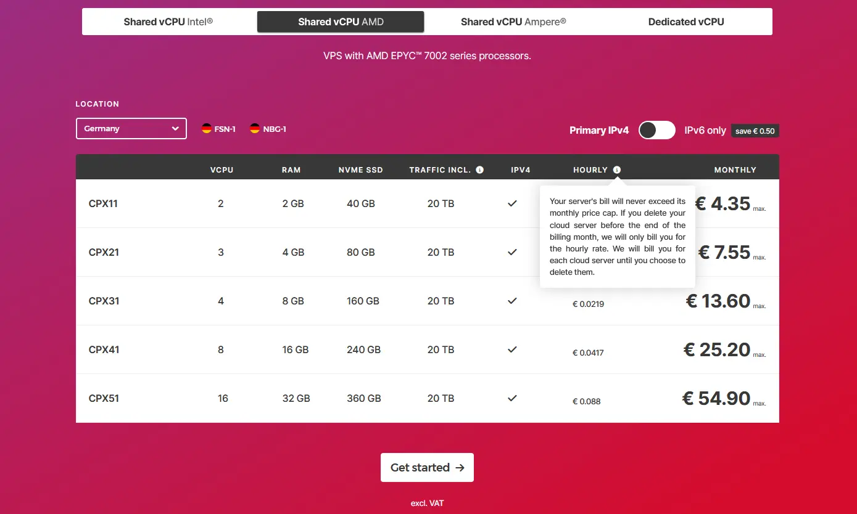Click the € 0.0219 hourly price
Screen dimensions: 857x514
click(x=589, y=304)
